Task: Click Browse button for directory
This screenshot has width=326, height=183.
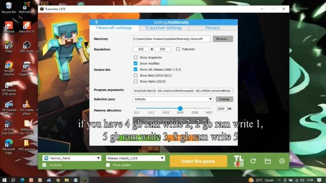Action: (x=223, y=39)
